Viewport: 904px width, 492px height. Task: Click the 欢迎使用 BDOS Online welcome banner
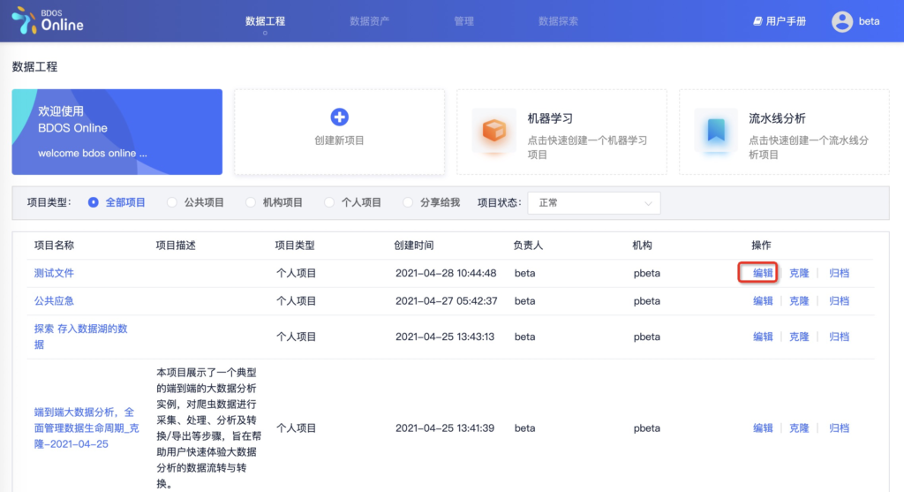(x=117, y=132)
